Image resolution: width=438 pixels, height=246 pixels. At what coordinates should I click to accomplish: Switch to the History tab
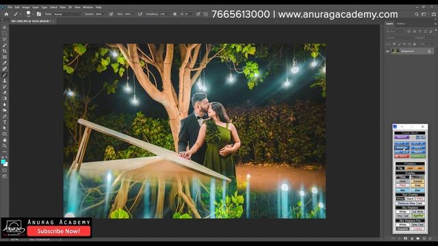(x=401, y=24)
